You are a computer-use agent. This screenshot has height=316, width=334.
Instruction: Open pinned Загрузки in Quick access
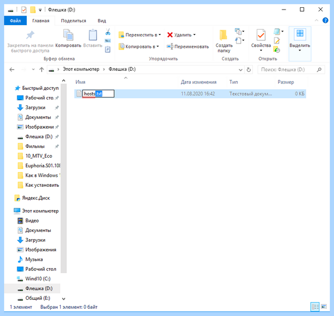click(x=37, y=108)
